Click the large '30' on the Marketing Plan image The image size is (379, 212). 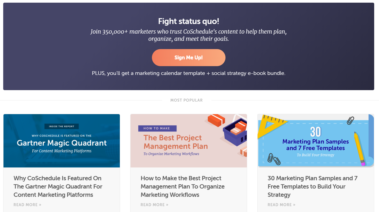coord(316,132)
